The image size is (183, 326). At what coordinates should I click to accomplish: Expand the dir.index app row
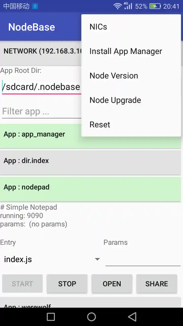point(90,162)
